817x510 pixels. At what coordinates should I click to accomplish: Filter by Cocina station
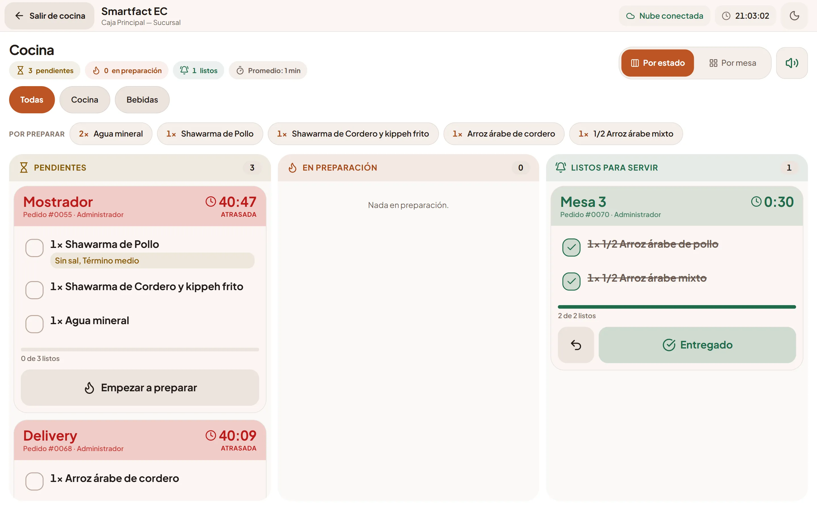pos(85,100)
